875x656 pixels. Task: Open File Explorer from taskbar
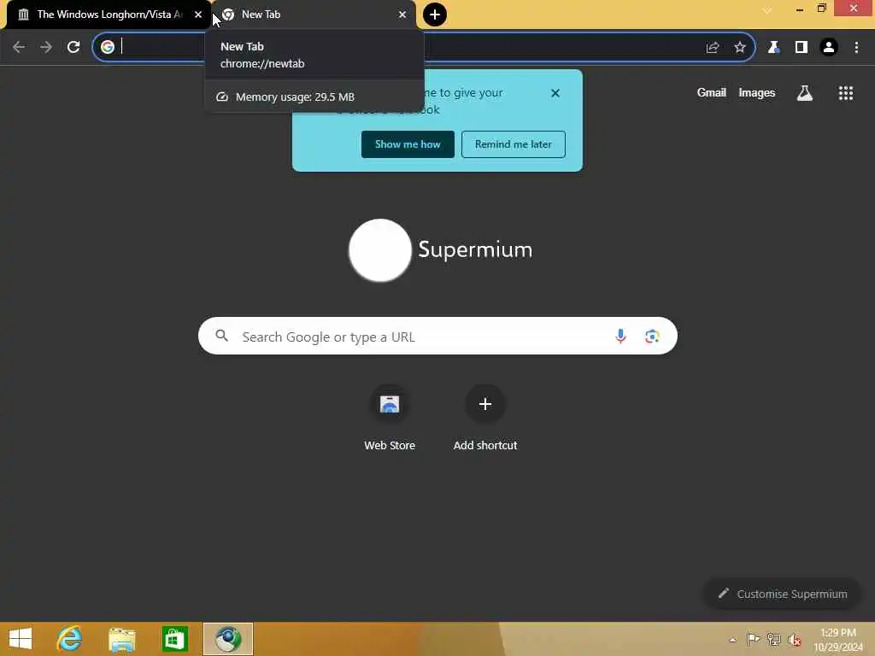(121, 639)
